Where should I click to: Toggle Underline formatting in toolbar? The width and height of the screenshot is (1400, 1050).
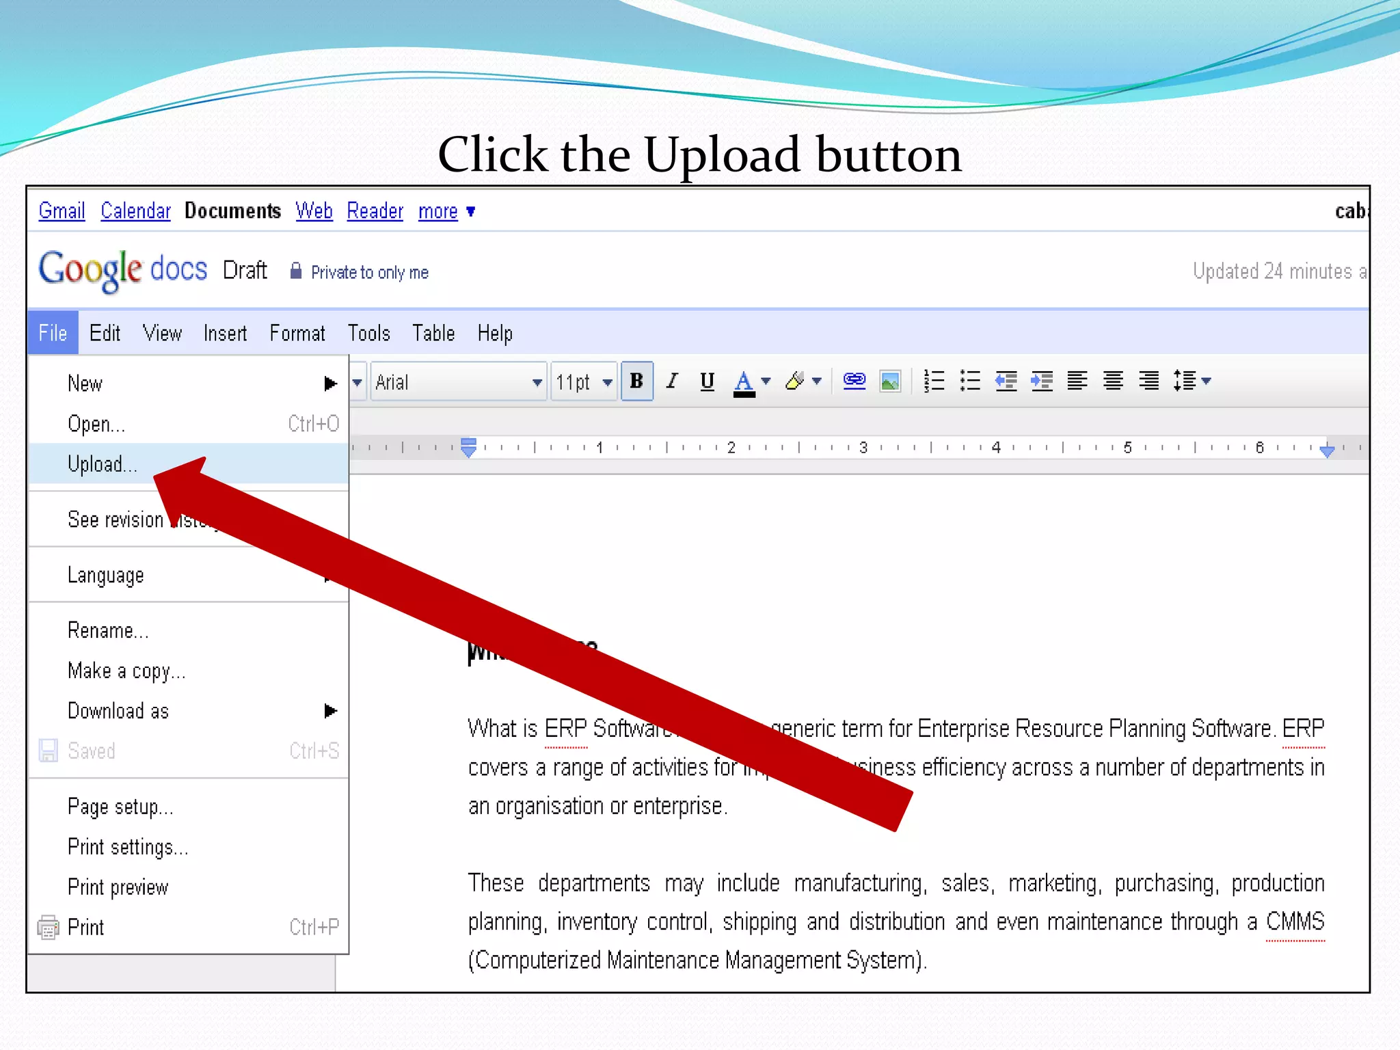tap(707, 381)
